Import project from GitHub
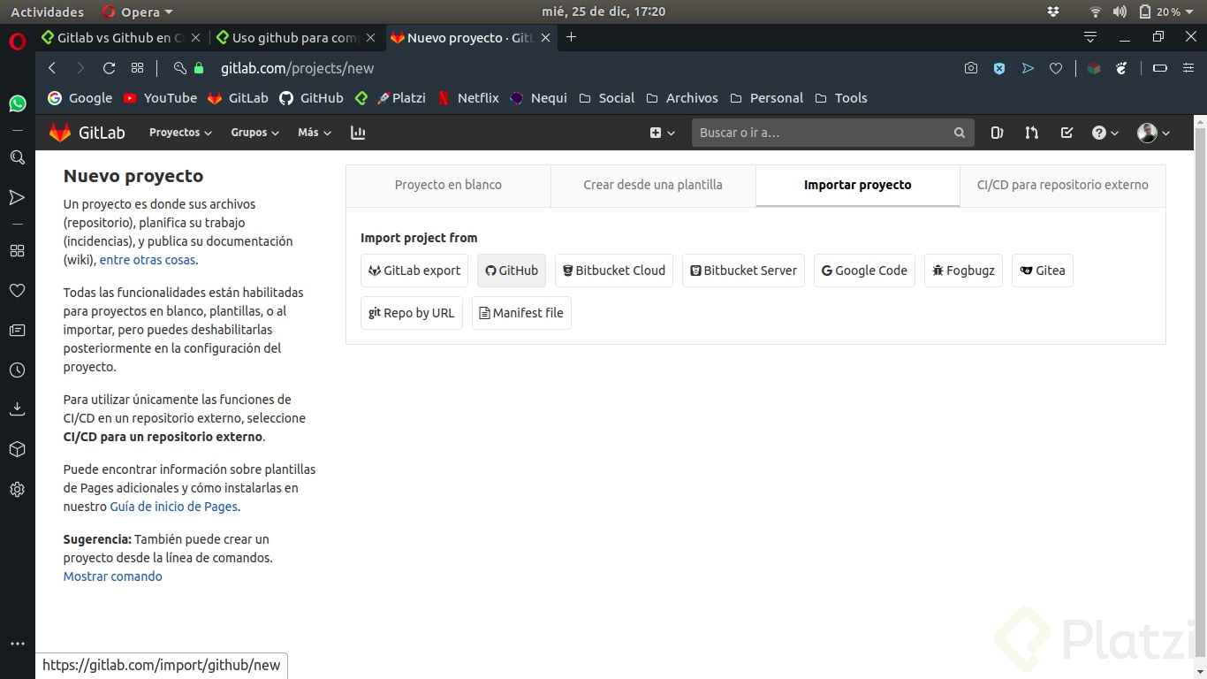The width and height of the screenshot is (1207, 679). click(512, 271)
